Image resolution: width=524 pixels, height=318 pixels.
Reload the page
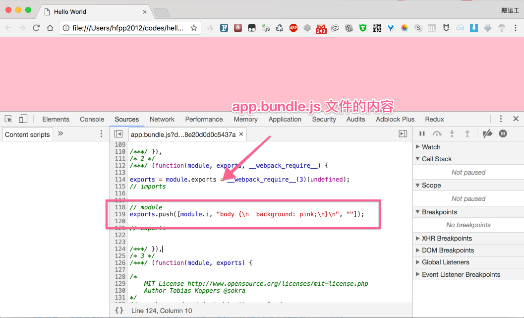(x=36, y=28)
